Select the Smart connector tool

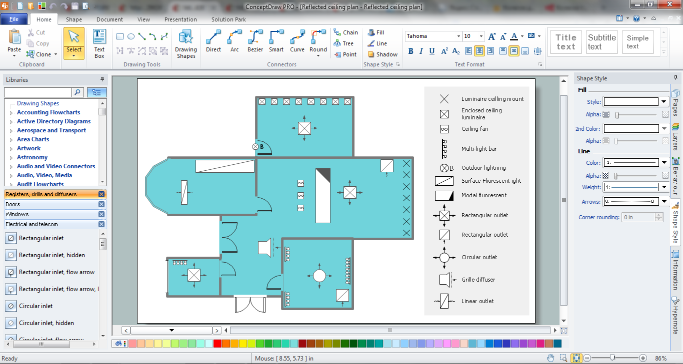pyautogui.click(x=276, y=41)
